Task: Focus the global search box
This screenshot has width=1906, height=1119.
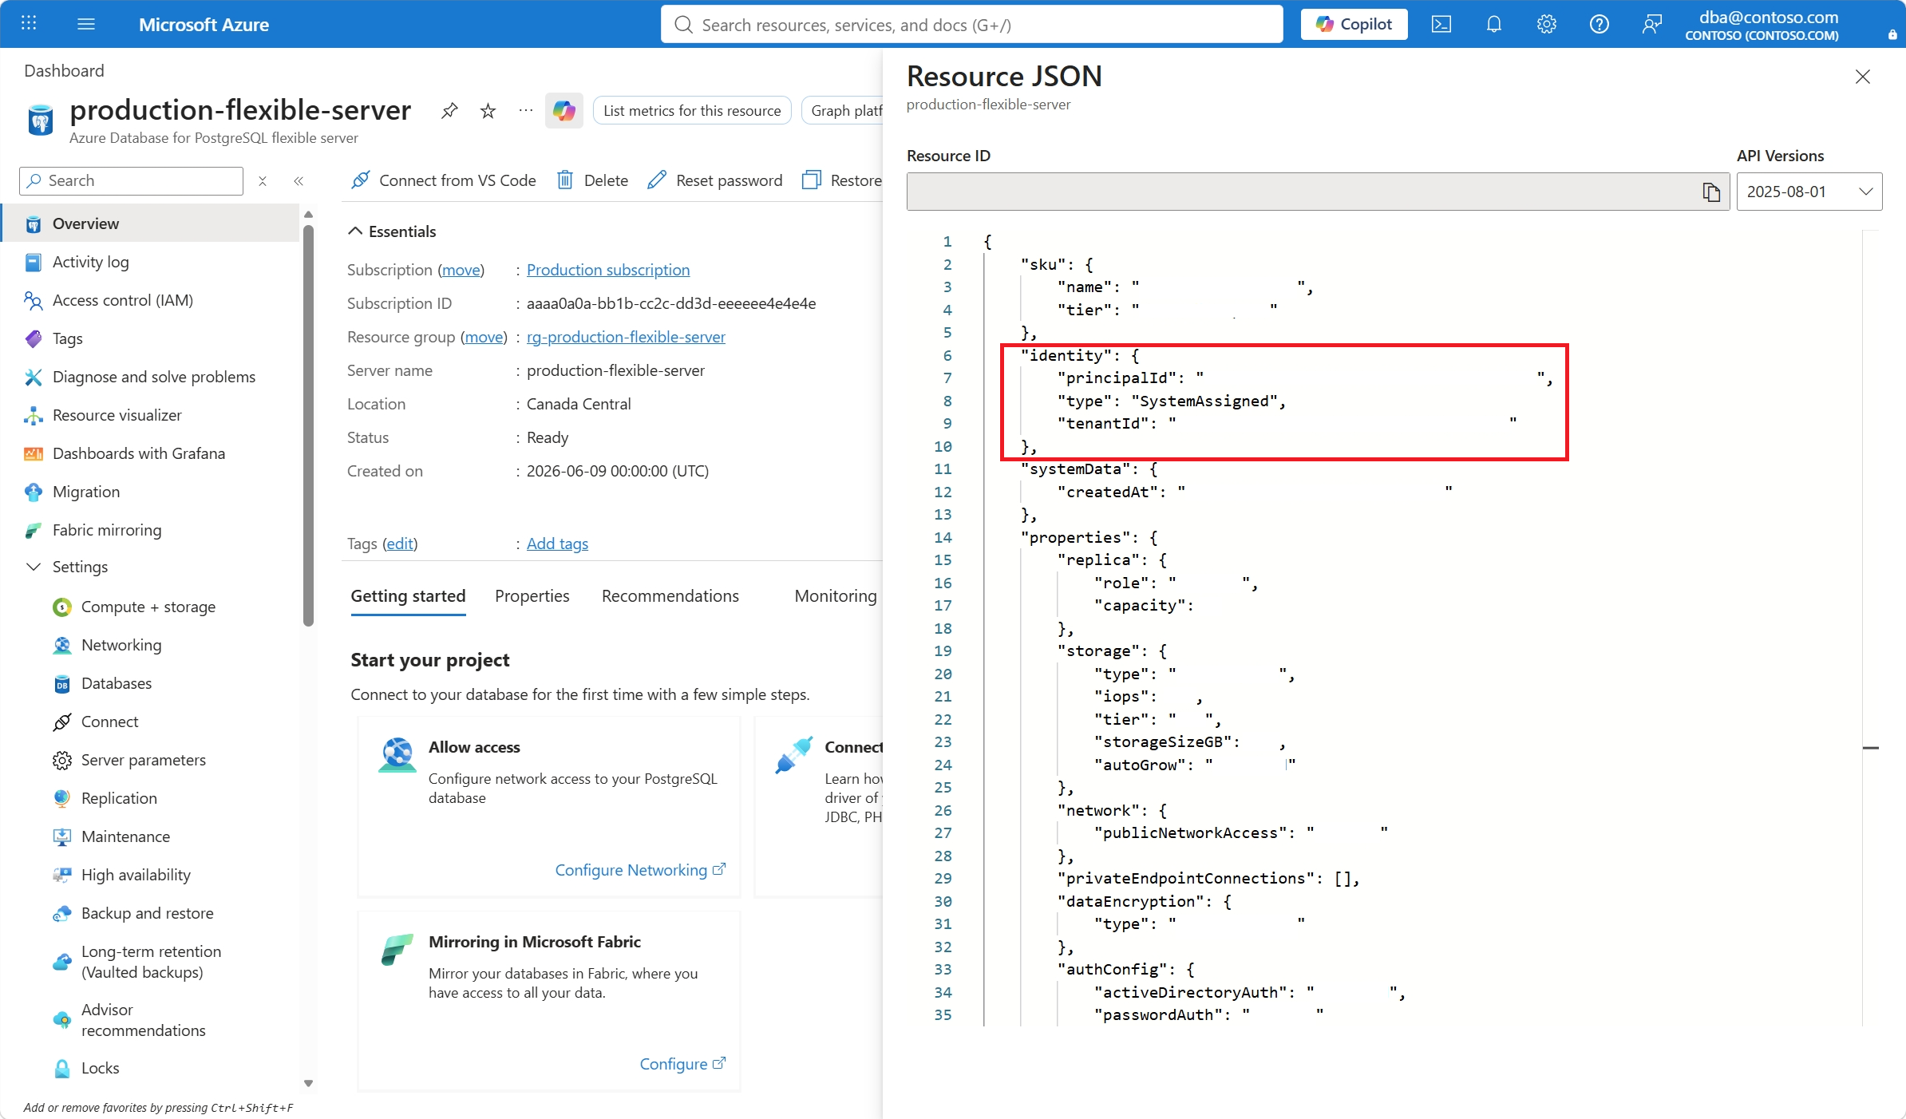Action: (x=972, y=24)
